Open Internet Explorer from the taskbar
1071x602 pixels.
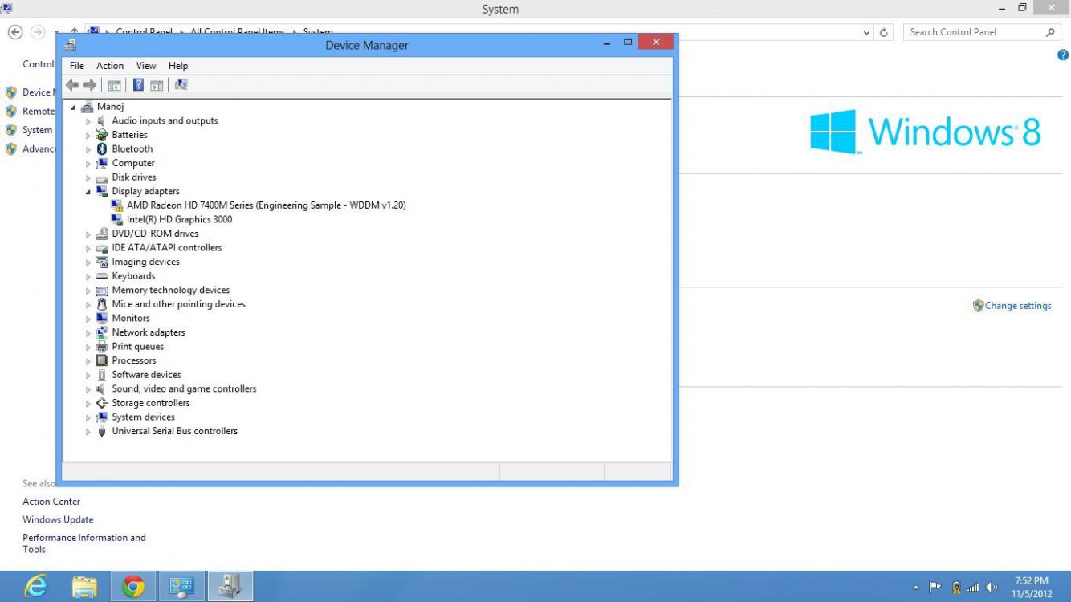[x=36, y=587]
